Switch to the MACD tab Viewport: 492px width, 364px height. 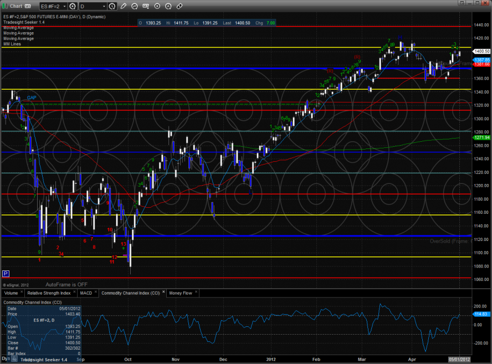coord(86,293)
